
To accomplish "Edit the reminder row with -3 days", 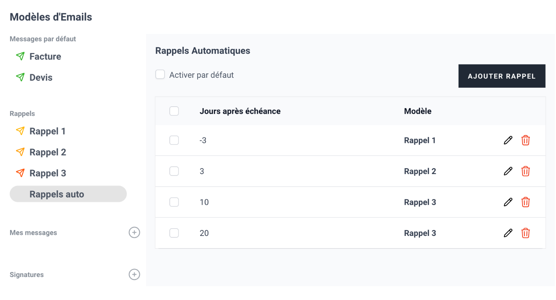I will point(508,140).
